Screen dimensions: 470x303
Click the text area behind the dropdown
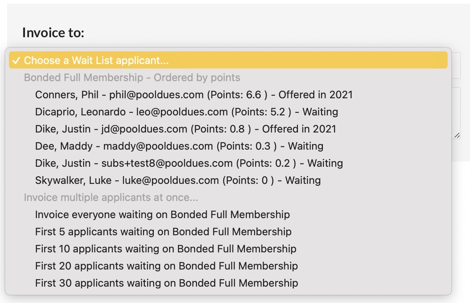456,112
